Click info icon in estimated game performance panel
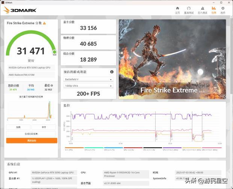 (112, 72)
